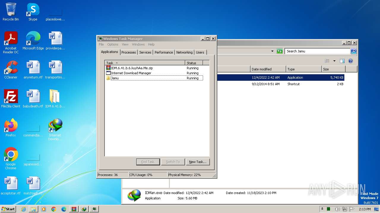Open Google Chrome desktop shortcut
Viewport: 380px width, 213px height.
(11, 159)
